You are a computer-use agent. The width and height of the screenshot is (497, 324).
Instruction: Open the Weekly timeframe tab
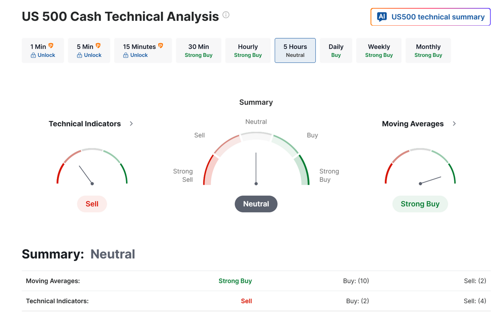pos(379,51)
